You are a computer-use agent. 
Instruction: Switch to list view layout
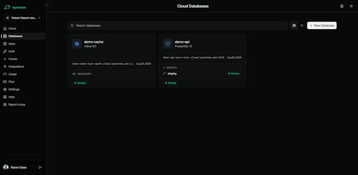pyautogui.click(x=302, y=26)
